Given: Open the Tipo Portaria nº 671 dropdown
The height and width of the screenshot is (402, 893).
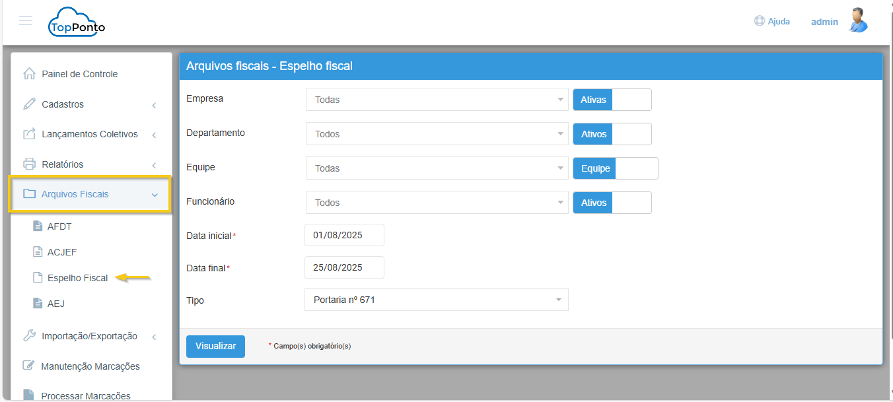Looking at the screenshot, I should pos(437,300).
